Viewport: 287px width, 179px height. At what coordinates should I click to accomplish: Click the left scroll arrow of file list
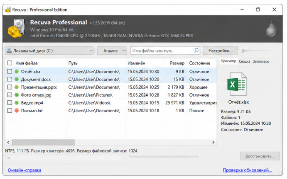pos(8,142)
